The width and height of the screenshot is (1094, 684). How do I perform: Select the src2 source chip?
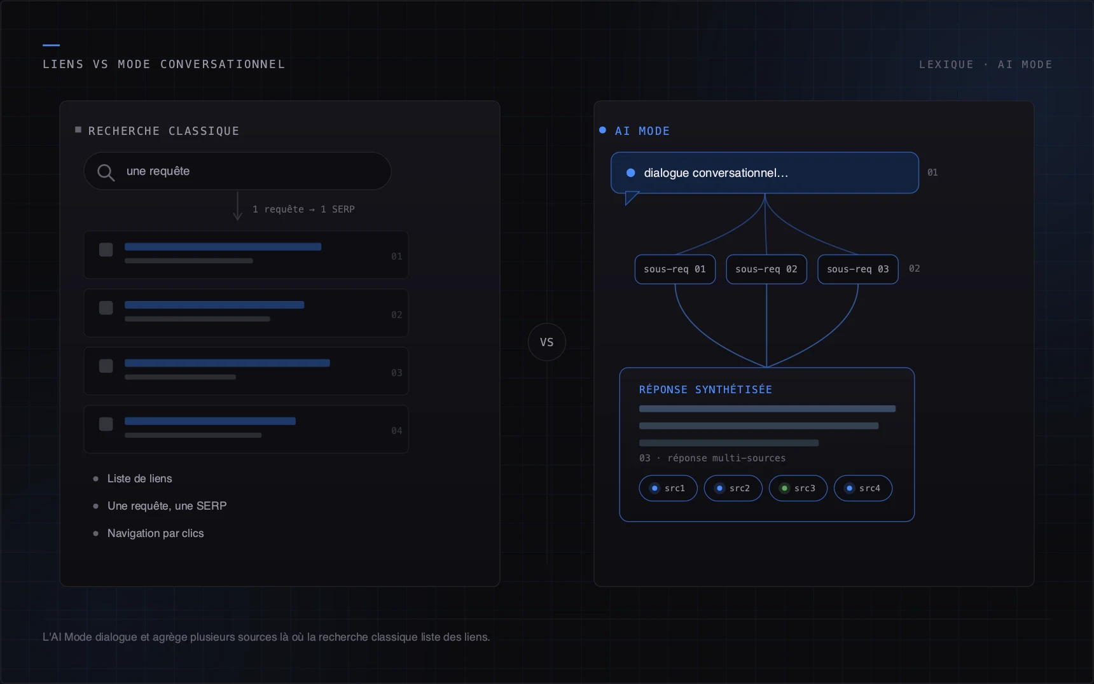click(733, 488)
